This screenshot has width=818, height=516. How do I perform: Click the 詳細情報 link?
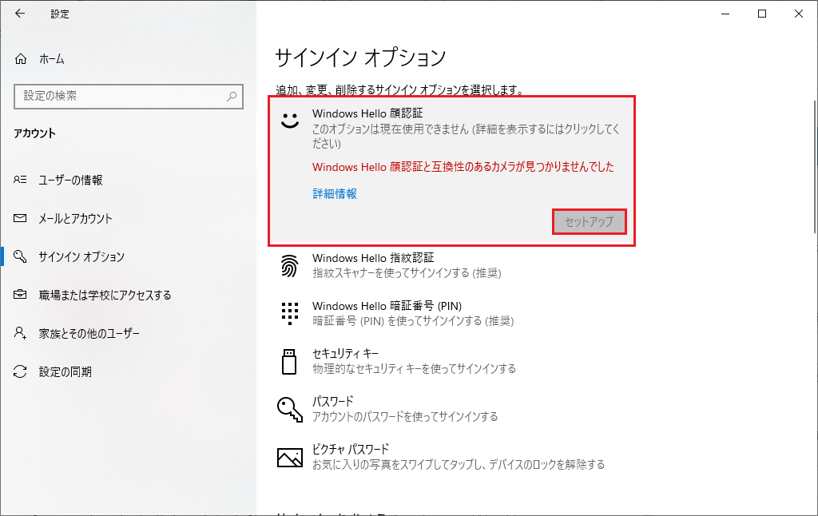335,194
